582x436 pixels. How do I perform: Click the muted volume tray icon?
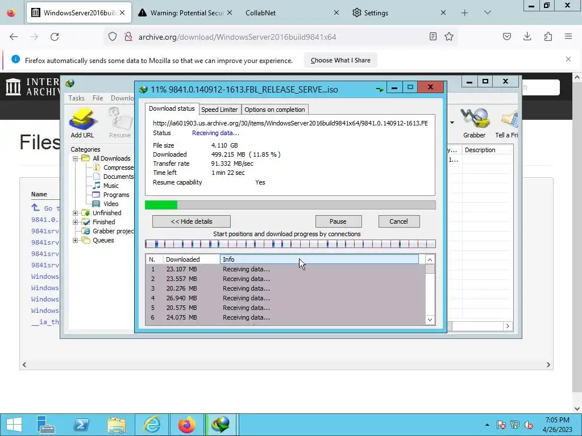tap(529, 425)
